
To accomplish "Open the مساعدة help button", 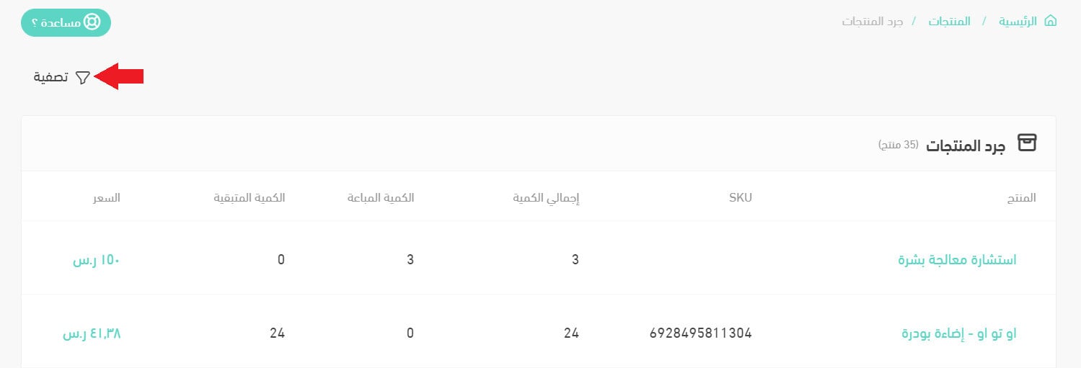I will tap(66, 22).
